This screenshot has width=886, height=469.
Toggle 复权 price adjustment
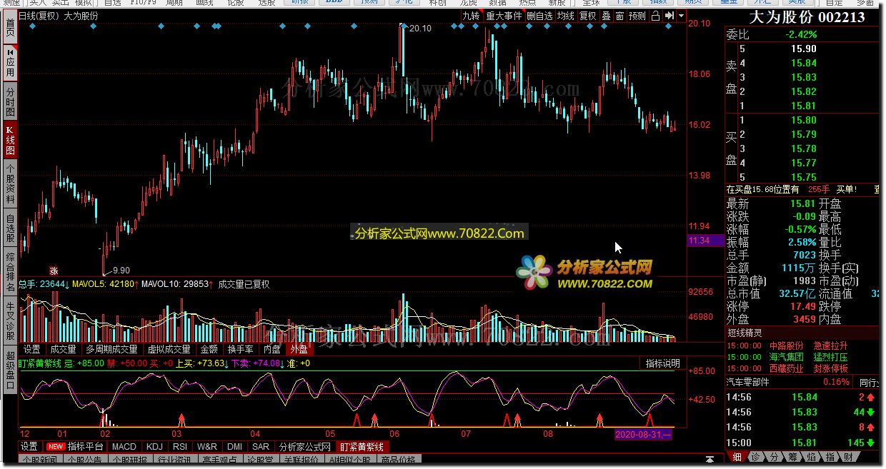pyautogui.click(x=588, y=16)
